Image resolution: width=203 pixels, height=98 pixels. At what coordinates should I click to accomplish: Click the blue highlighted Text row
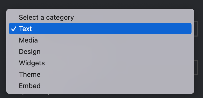click(100, 29)
